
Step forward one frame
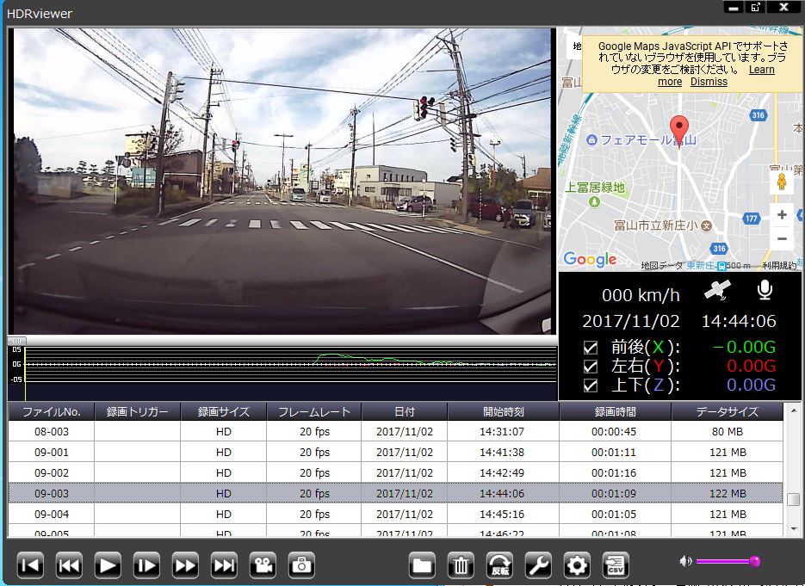[146, 565]
